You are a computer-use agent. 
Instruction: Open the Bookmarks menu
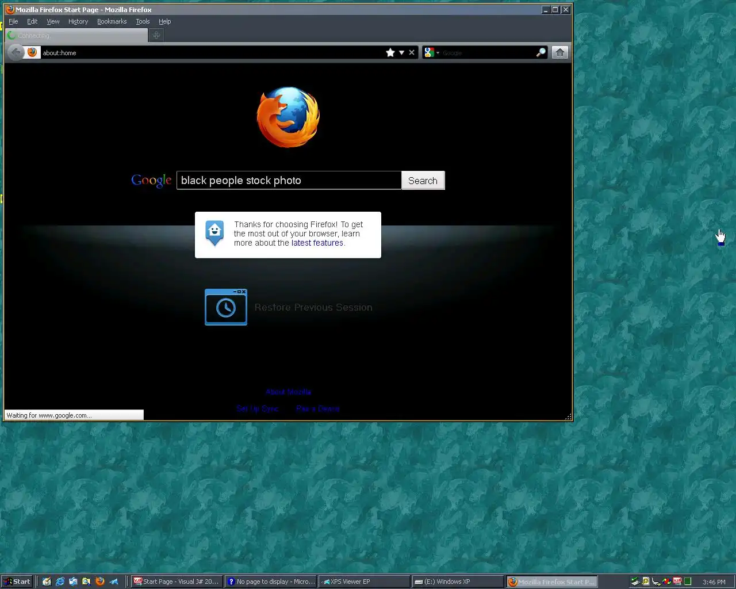pyautogui.click(x=112, y=21)
